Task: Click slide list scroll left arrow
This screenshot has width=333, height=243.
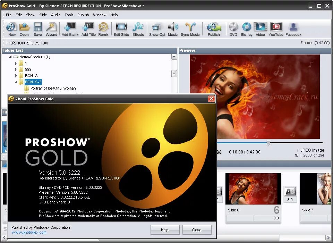Action: [x=4, y=237]
